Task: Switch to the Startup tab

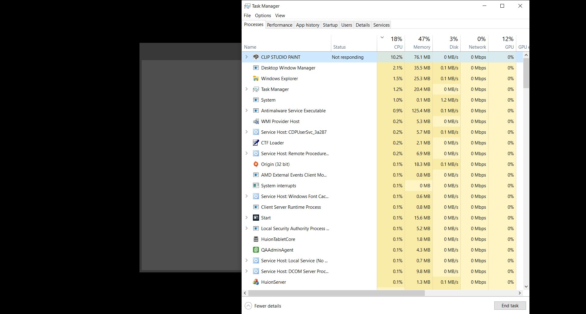Action: [x=330, y=25]
